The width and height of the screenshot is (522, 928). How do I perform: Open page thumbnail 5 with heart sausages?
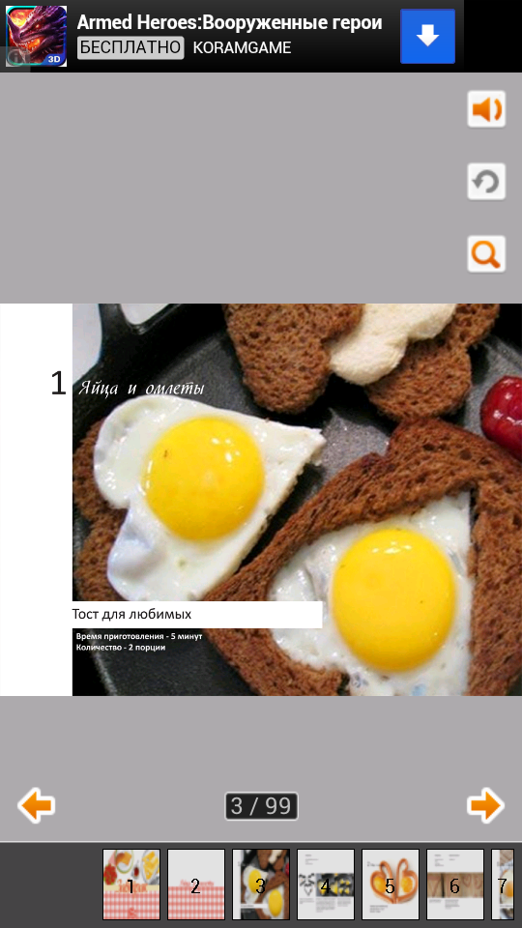click(x=391, y=884)
